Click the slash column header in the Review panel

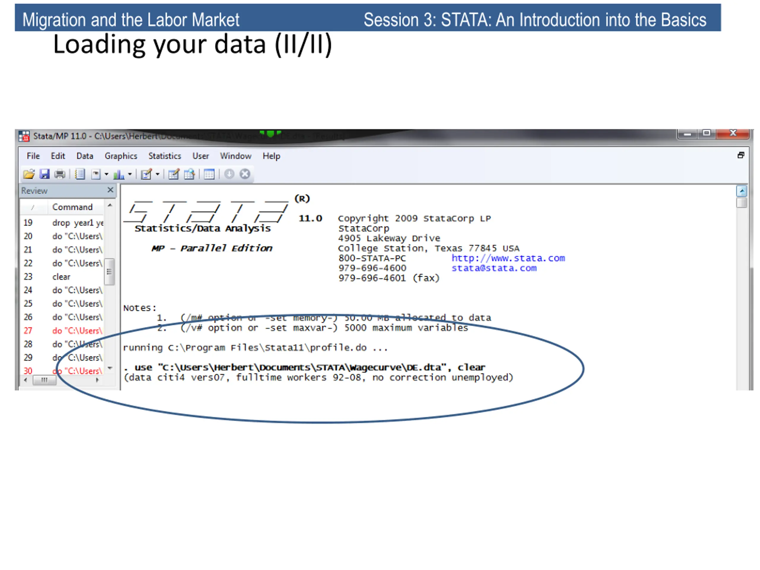(33, 207)
